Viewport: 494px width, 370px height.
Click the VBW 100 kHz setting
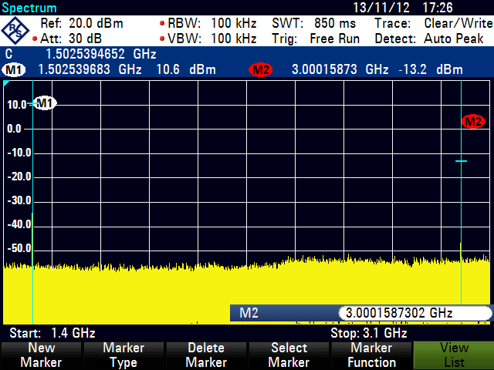(211, 39)
